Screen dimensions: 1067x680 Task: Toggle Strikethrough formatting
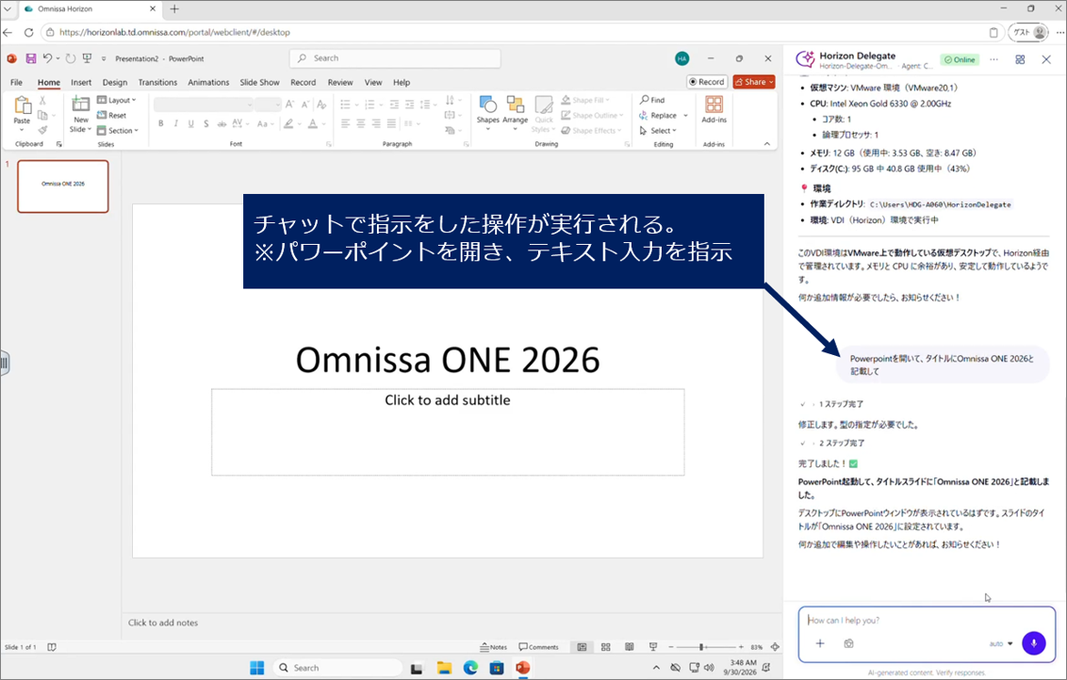222,123
